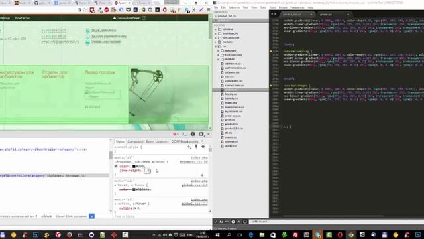Open Yandex browser icon in left taskbar
424x239 pixels.
(x=58, y=234)
